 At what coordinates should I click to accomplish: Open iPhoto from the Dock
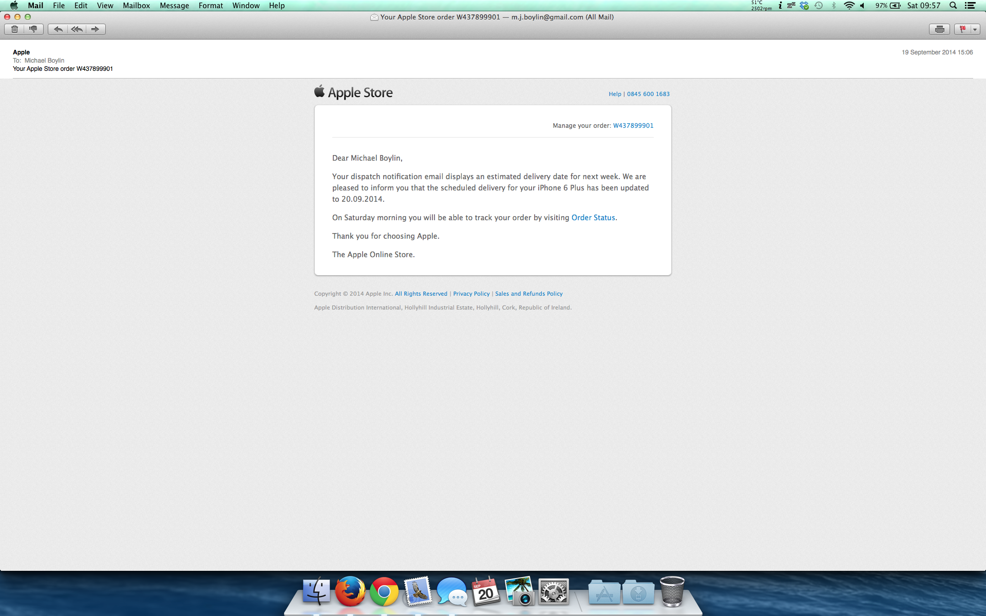(520, 592)
